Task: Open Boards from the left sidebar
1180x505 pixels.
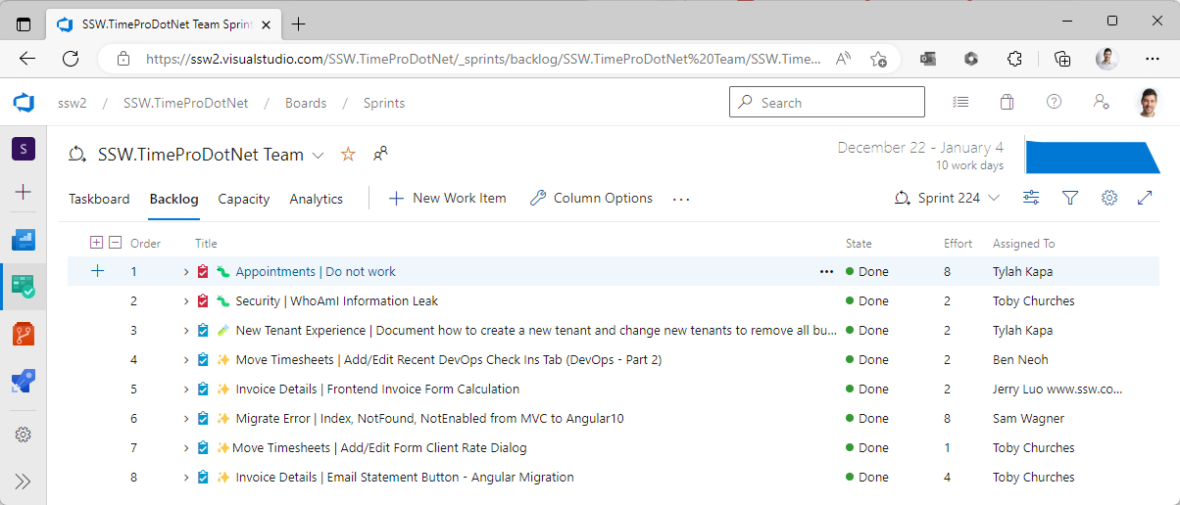Action: click(x=23, y=287)
